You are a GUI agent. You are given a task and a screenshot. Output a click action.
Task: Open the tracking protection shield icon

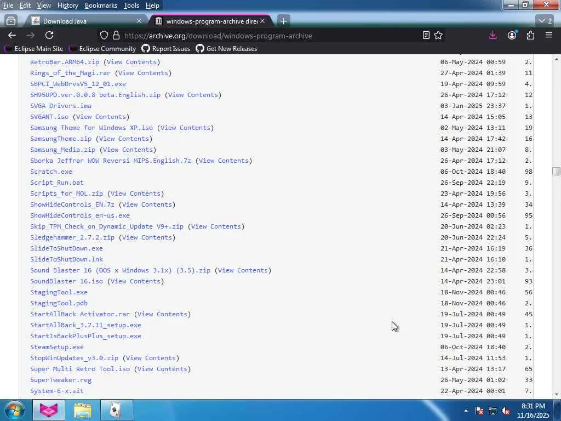click(104, 35)
